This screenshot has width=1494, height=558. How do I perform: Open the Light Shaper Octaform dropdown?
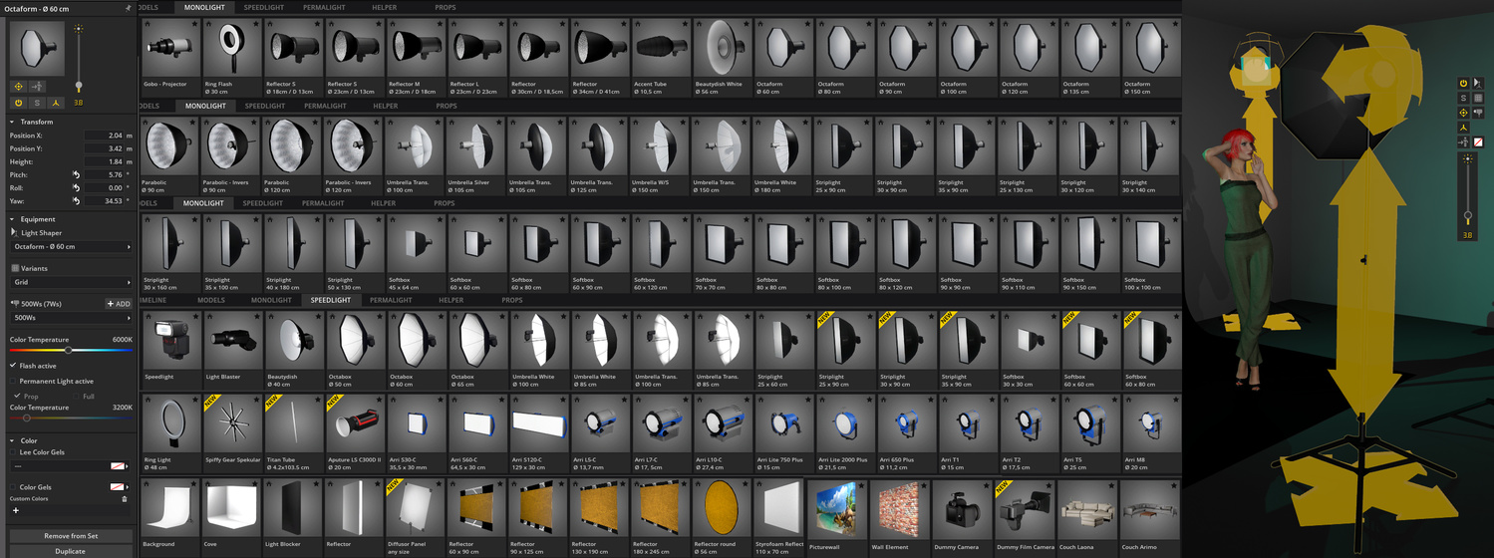click(71, 246)
